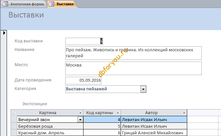This screenshot has width=221, height=136.
Task: Click Код картины cell with value 5
Action: [x=102, y=126]
